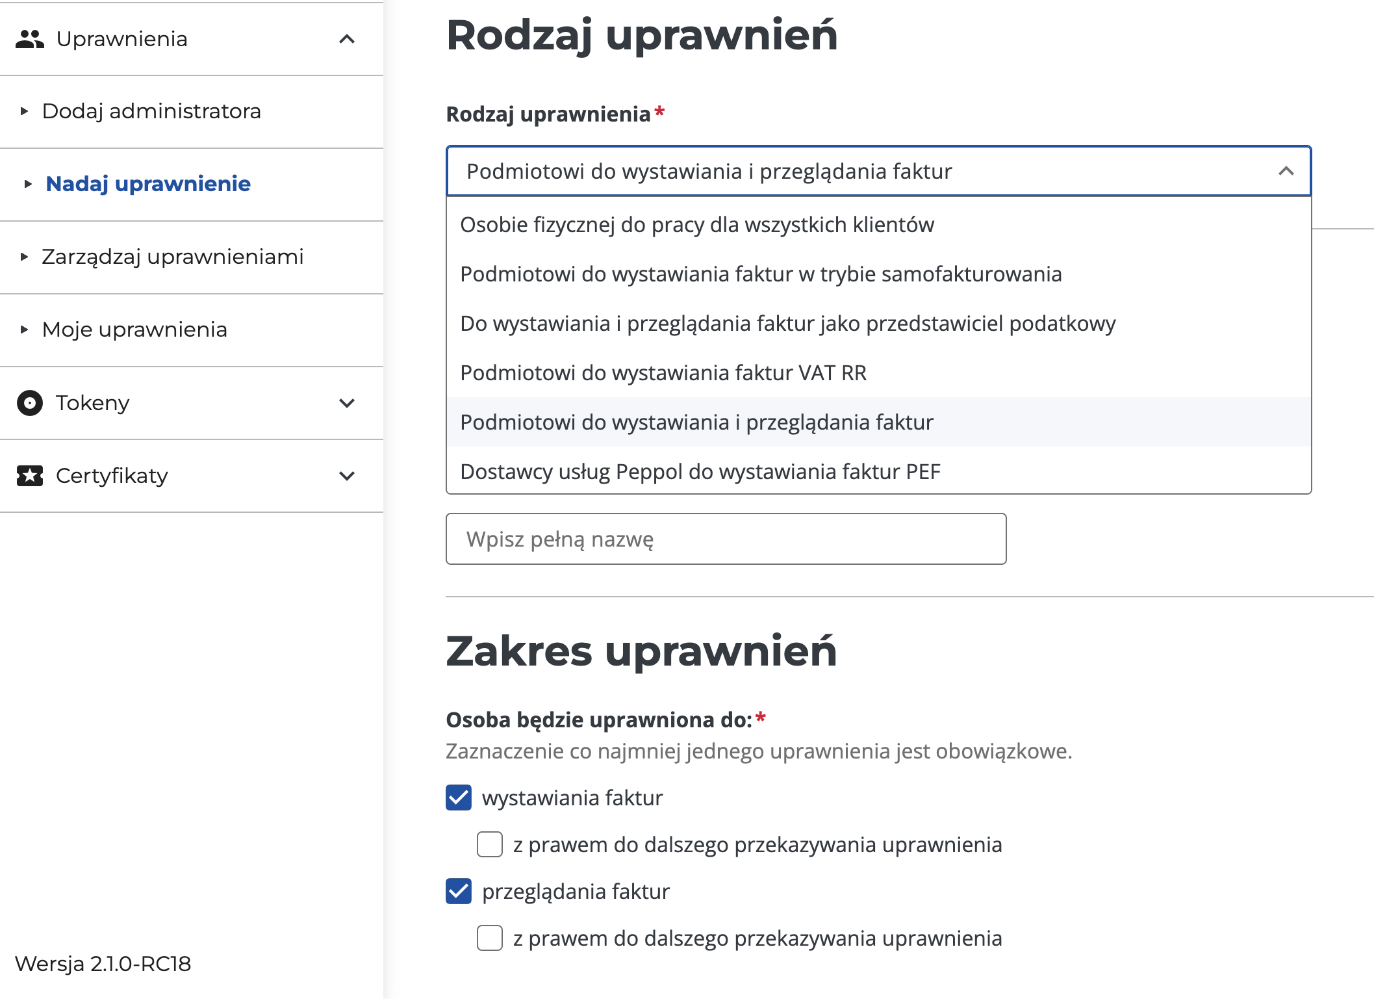Pick Dostawcy usług Peppol option
The image size is (1374, 999).
[x=700, y=472]
